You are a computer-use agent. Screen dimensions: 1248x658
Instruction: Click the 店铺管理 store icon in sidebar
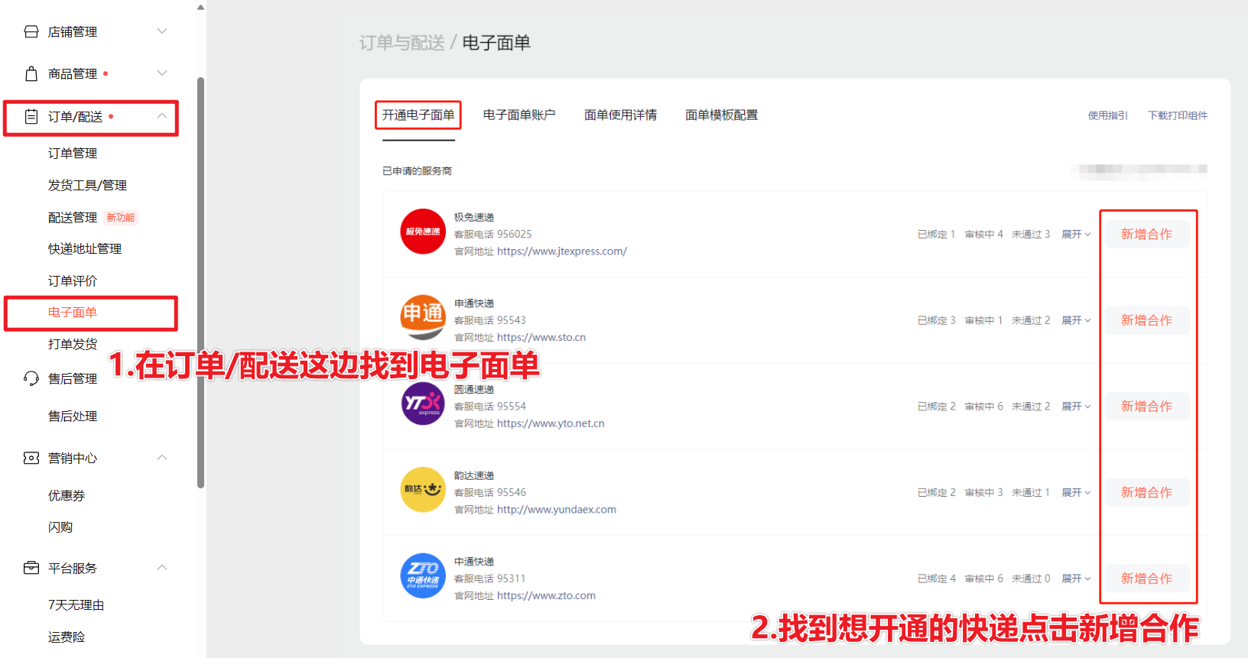[x=31, y=31]
